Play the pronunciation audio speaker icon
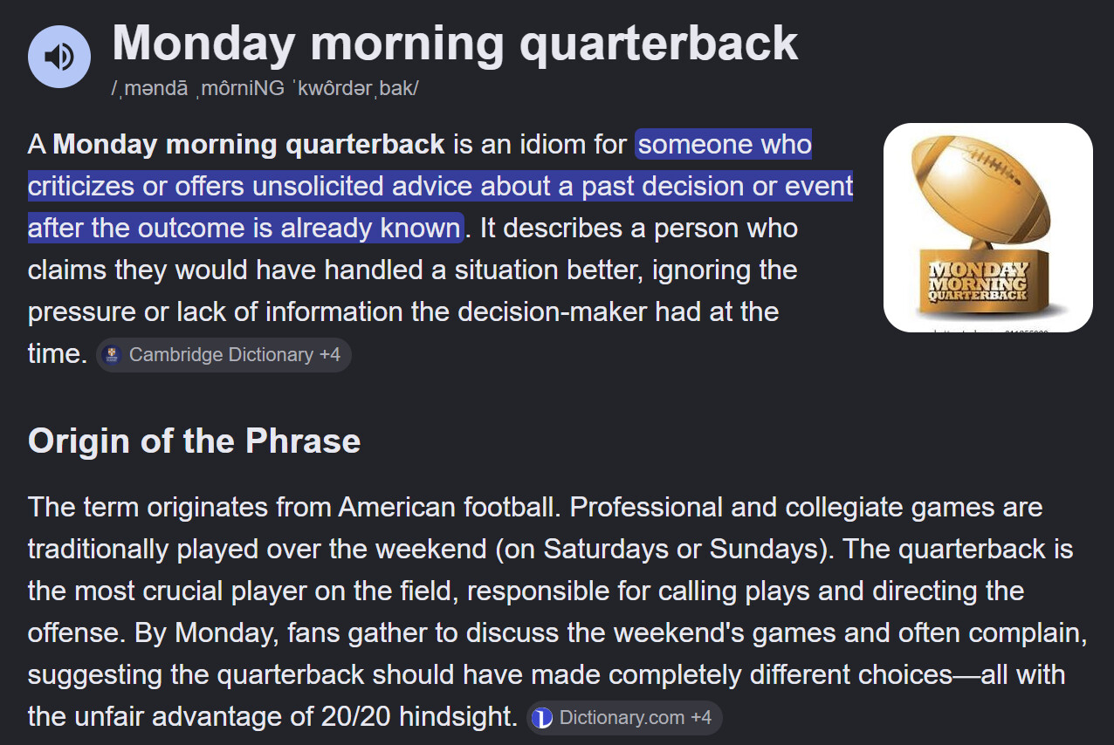The width and height of the screenshot is (1114, 745). click(x=59, y=57)
